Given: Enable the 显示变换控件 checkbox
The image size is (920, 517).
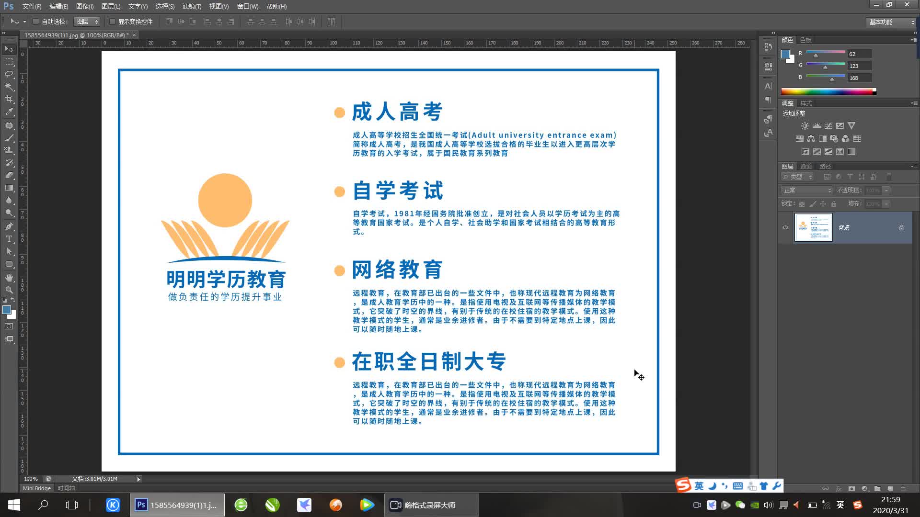Looking at the screenshot, I should click(x=113, y=22).
